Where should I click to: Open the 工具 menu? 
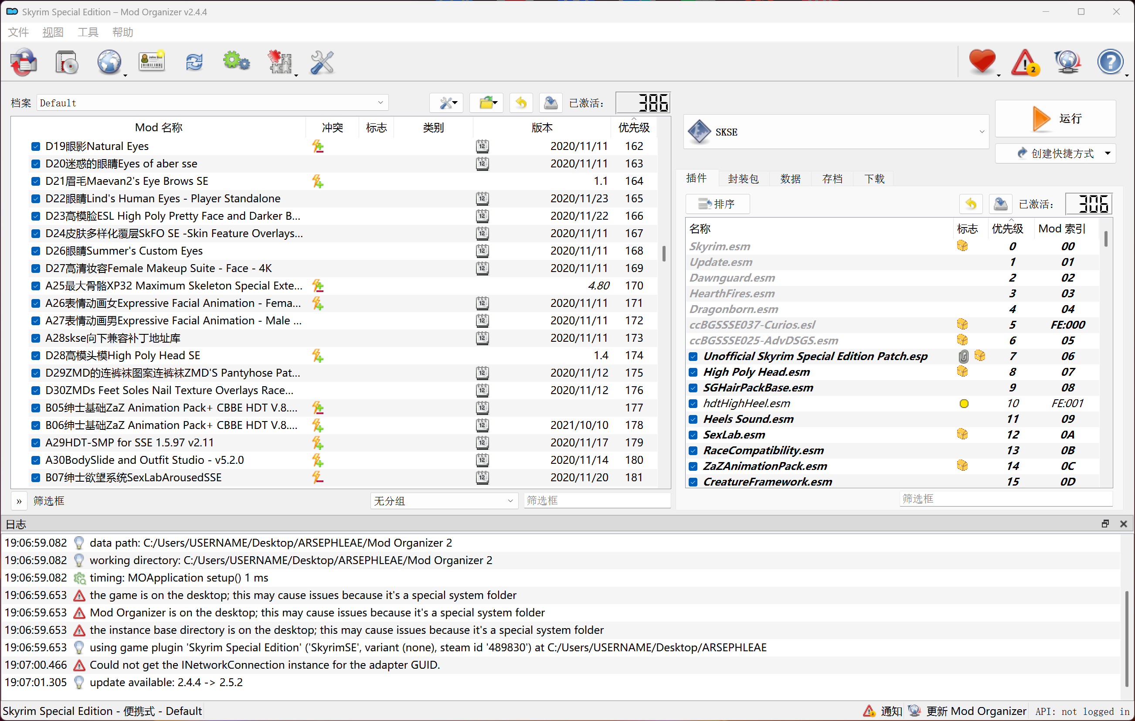tap(88, 32)
